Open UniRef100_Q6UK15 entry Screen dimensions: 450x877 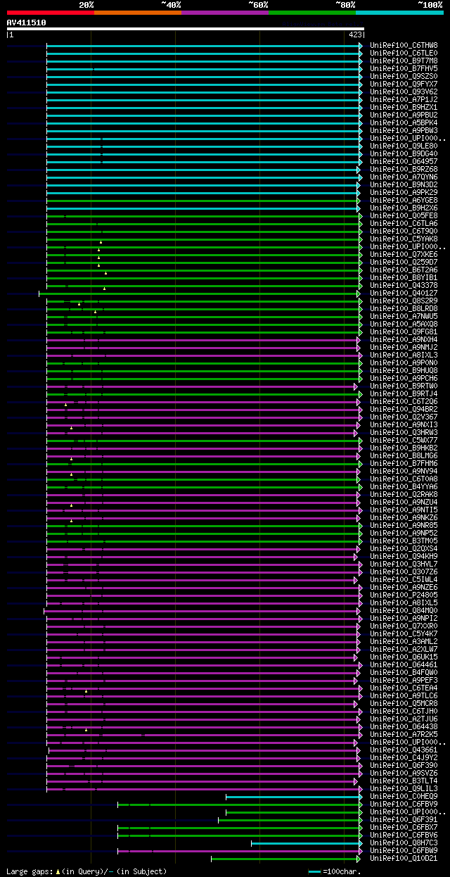404,657
